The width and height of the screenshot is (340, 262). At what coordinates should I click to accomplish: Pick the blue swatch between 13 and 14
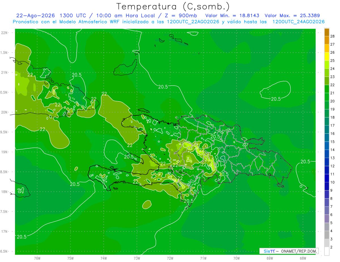[327, 154]
